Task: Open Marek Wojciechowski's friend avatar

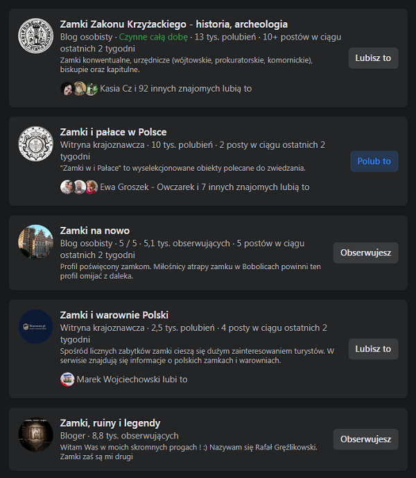Action: pyautogui.click(x=67, y=379)
